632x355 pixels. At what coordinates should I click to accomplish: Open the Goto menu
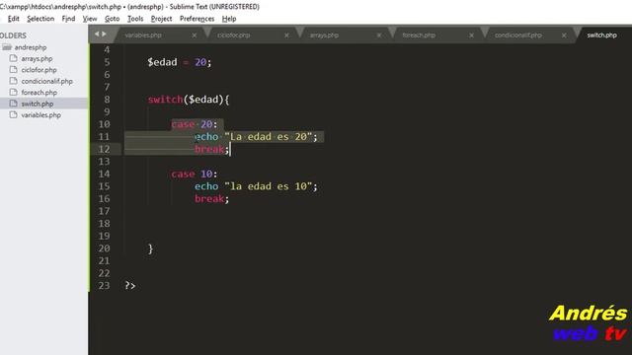[112, 19]
